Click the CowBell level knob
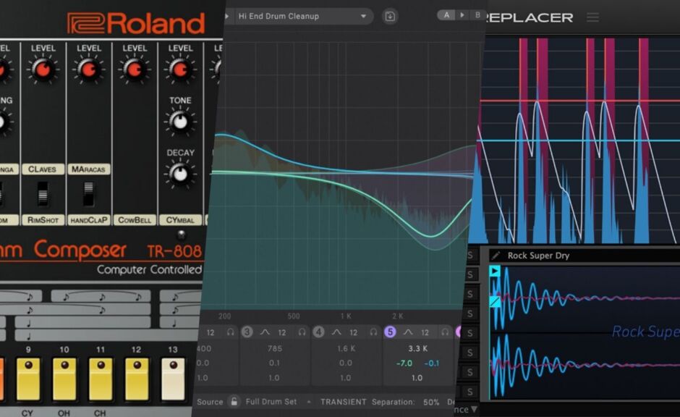Image resolution: width=680 pixels, height=417 pixels. click(x=135, y=69)
